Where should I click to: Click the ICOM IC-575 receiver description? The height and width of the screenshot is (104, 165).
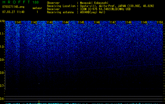[x=105, y=9]
